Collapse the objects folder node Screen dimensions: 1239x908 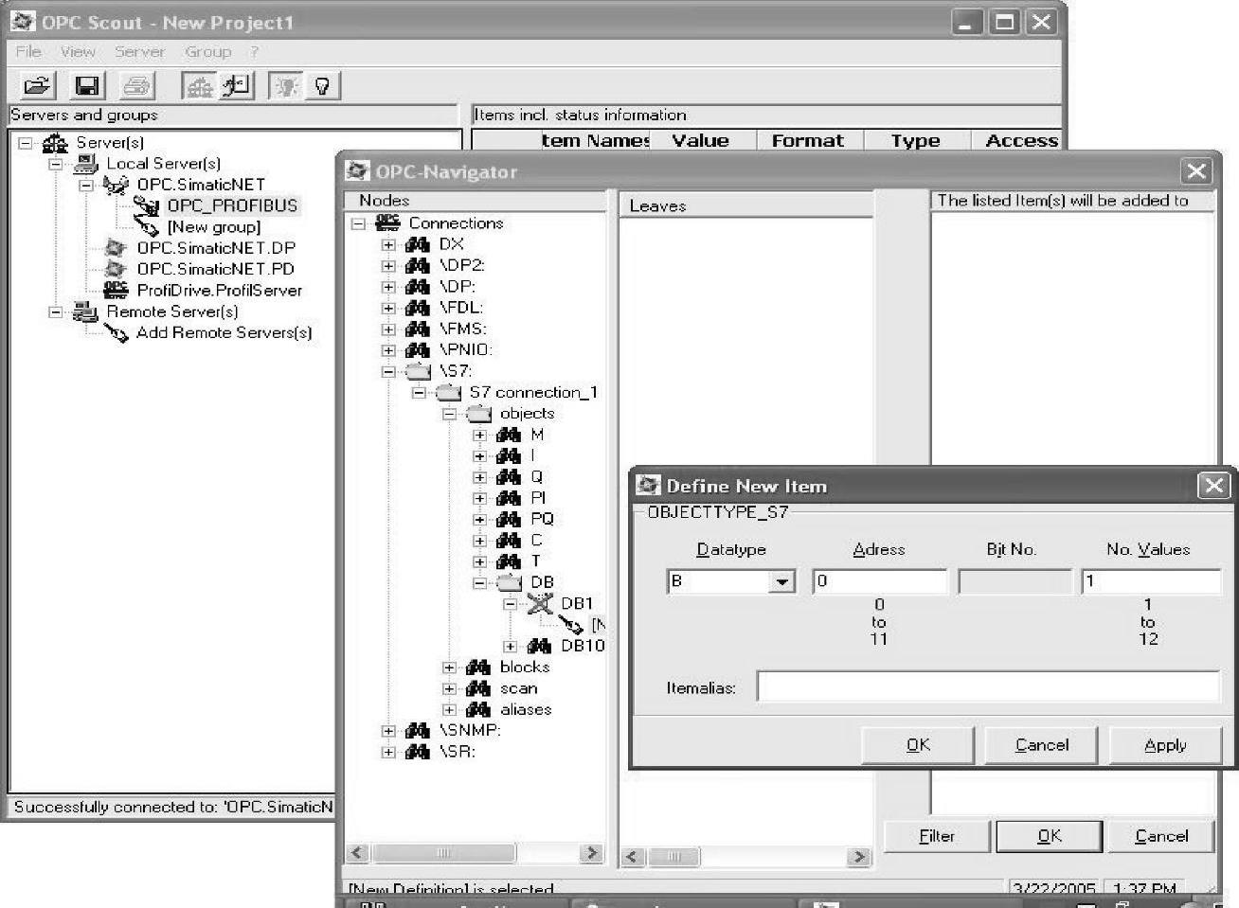pos(449,414)
